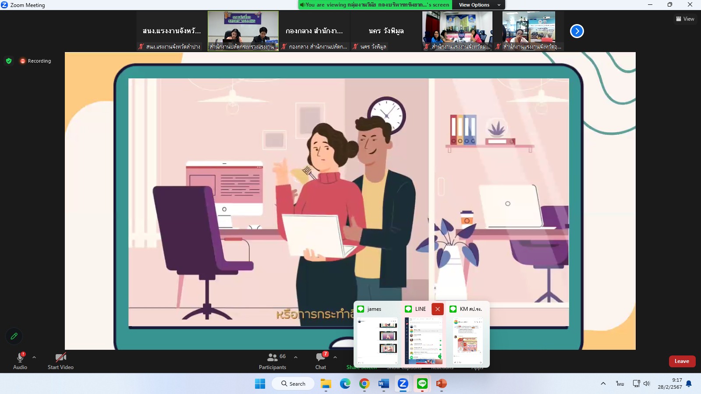Image resolution: width=701 pixels, height=394 pixels.
Task: Select the กองกลาง สำนักงานปลัด participant tile
Action: click(x=315, y=31)
